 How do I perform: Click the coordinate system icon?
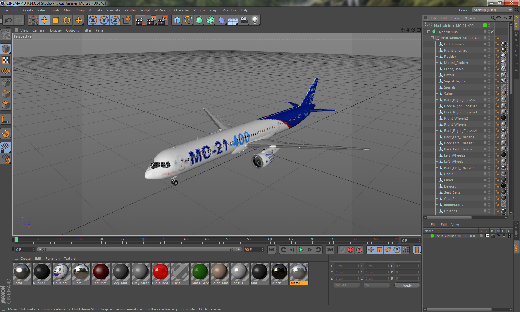click(126, 20)
